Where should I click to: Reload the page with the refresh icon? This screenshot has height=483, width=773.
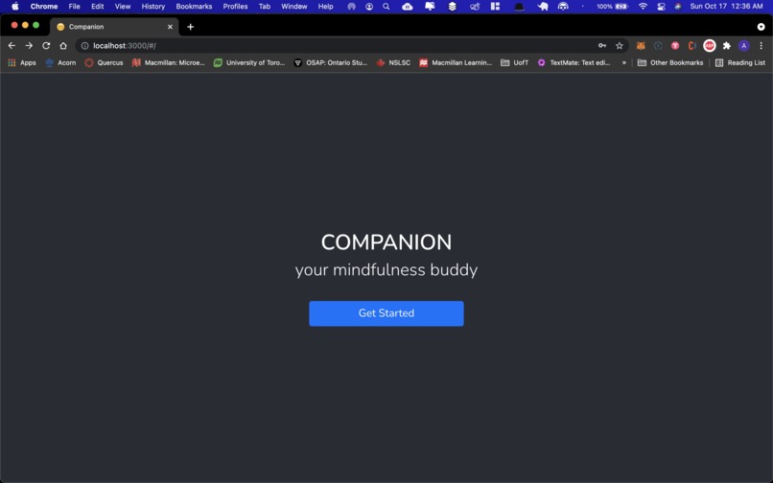pos(46,46)
